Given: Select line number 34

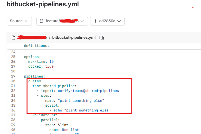Looking at the screenshot, I should (x=13, y=101).
